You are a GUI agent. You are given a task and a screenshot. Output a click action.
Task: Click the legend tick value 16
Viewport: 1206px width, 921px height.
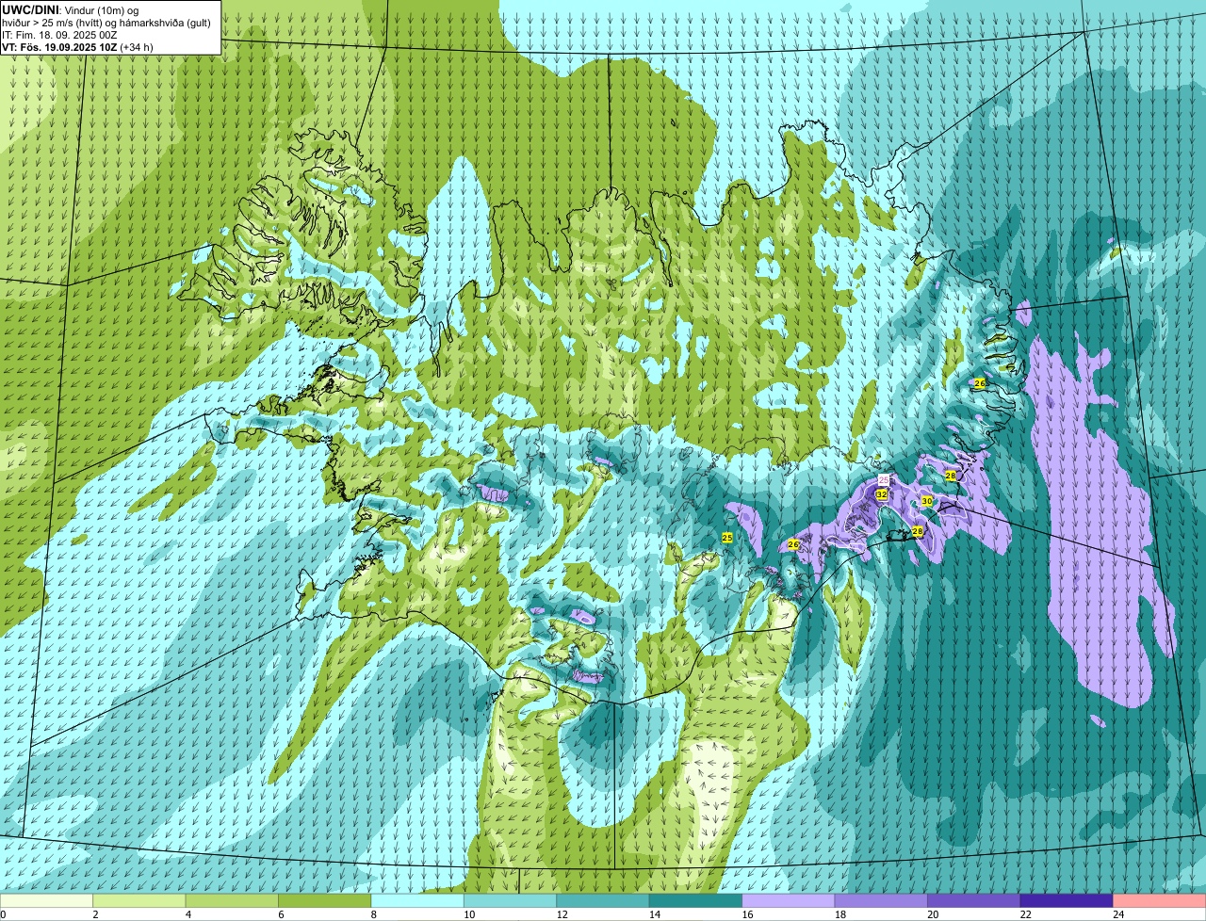(x=746, y=914)
